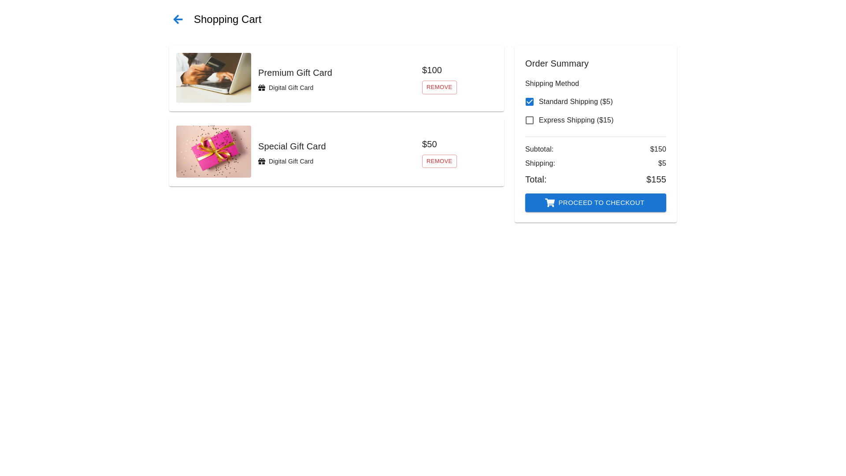Select the Express Shipping ($15) label
Viewport: 846px width, 476px height.
click(576, 120)
